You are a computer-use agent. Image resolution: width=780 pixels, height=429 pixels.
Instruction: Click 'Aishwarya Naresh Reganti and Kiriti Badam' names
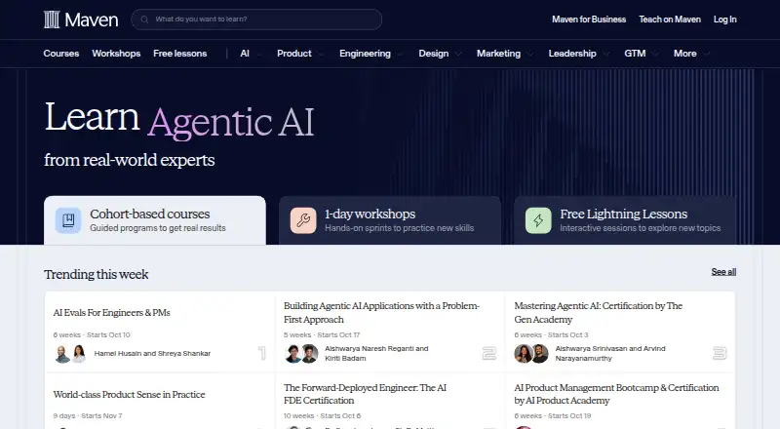pos(376,353)
